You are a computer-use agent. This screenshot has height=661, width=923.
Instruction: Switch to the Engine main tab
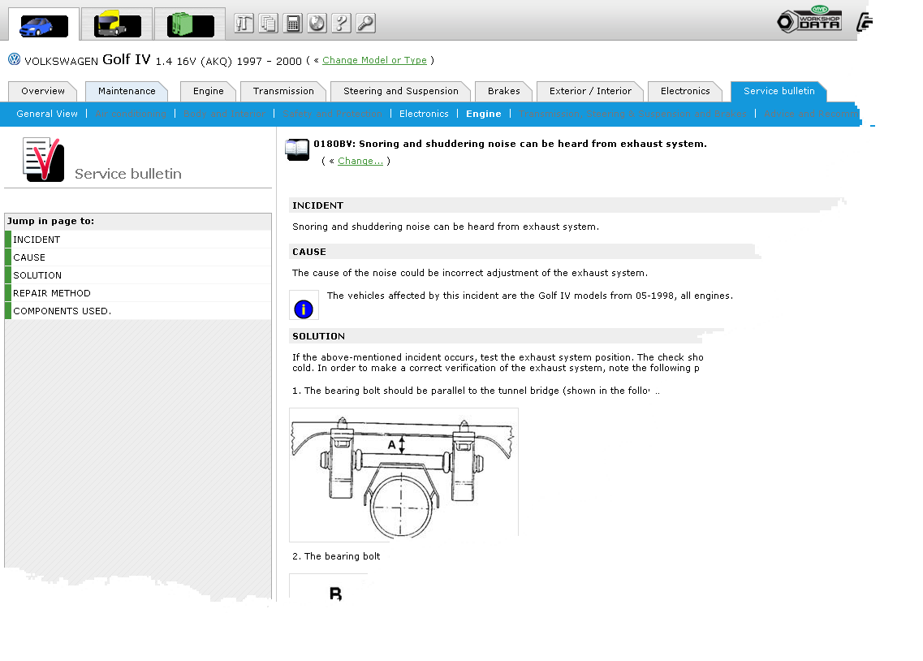pos(209,91)
